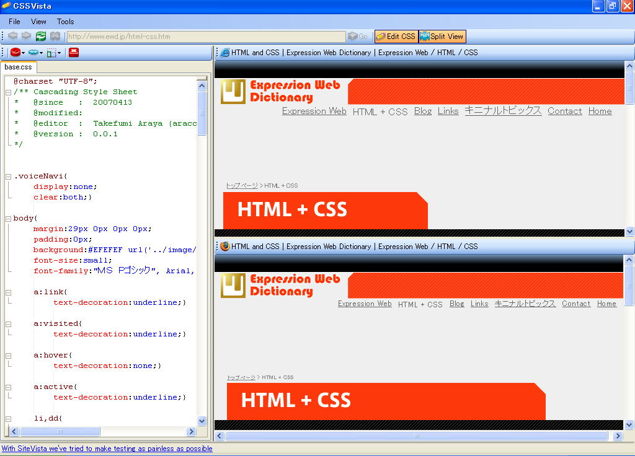Screen dimensions: 635x456
Task: Click the Expression Web Dictionary logo in the top preview
Action: [281, 92]
